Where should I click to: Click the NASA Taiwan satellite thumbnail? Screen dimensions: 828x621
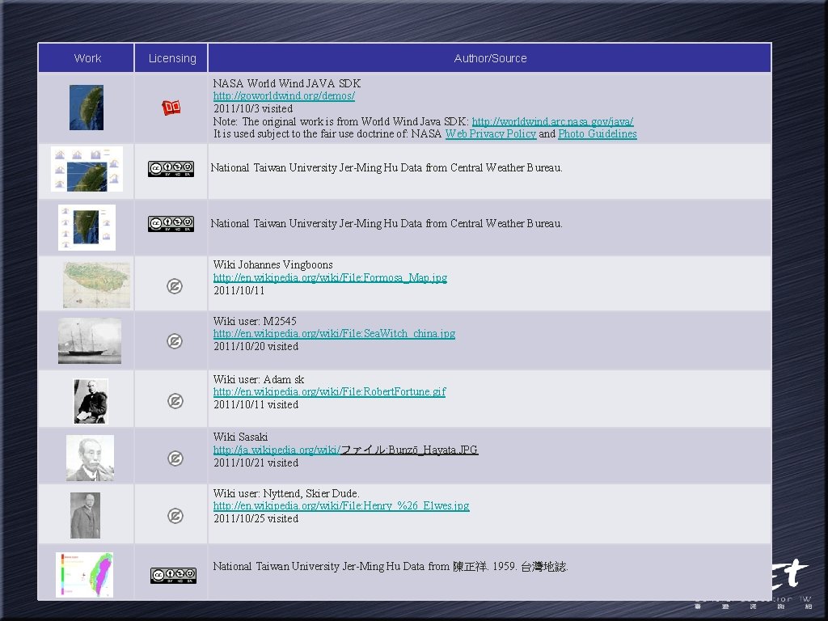click(x=86, y=108)
